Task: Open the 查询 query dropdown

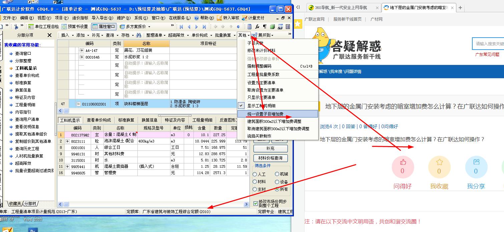Action: (x=112, y=35)
